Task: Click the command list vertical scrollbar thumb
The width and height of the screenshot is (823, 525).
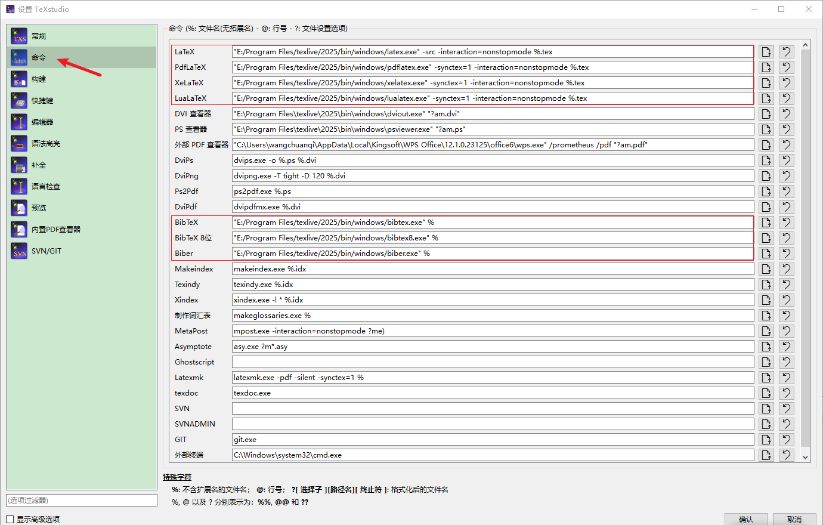Action: click(806, 248)
